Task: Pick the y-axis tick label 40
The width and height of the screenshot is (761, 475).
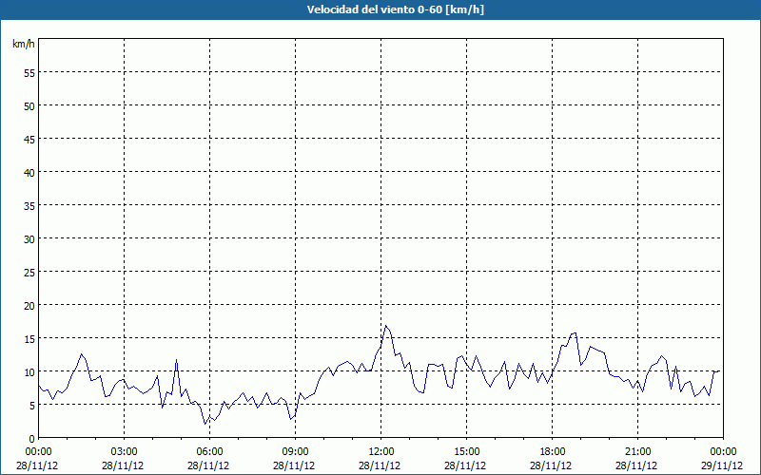Action: click(x=29, y=172)
